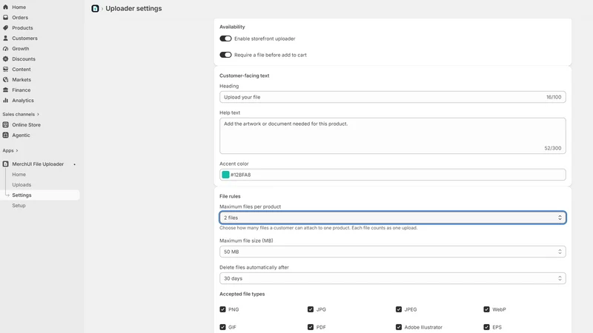Click the Uploader settings page title

click(133, 8)
